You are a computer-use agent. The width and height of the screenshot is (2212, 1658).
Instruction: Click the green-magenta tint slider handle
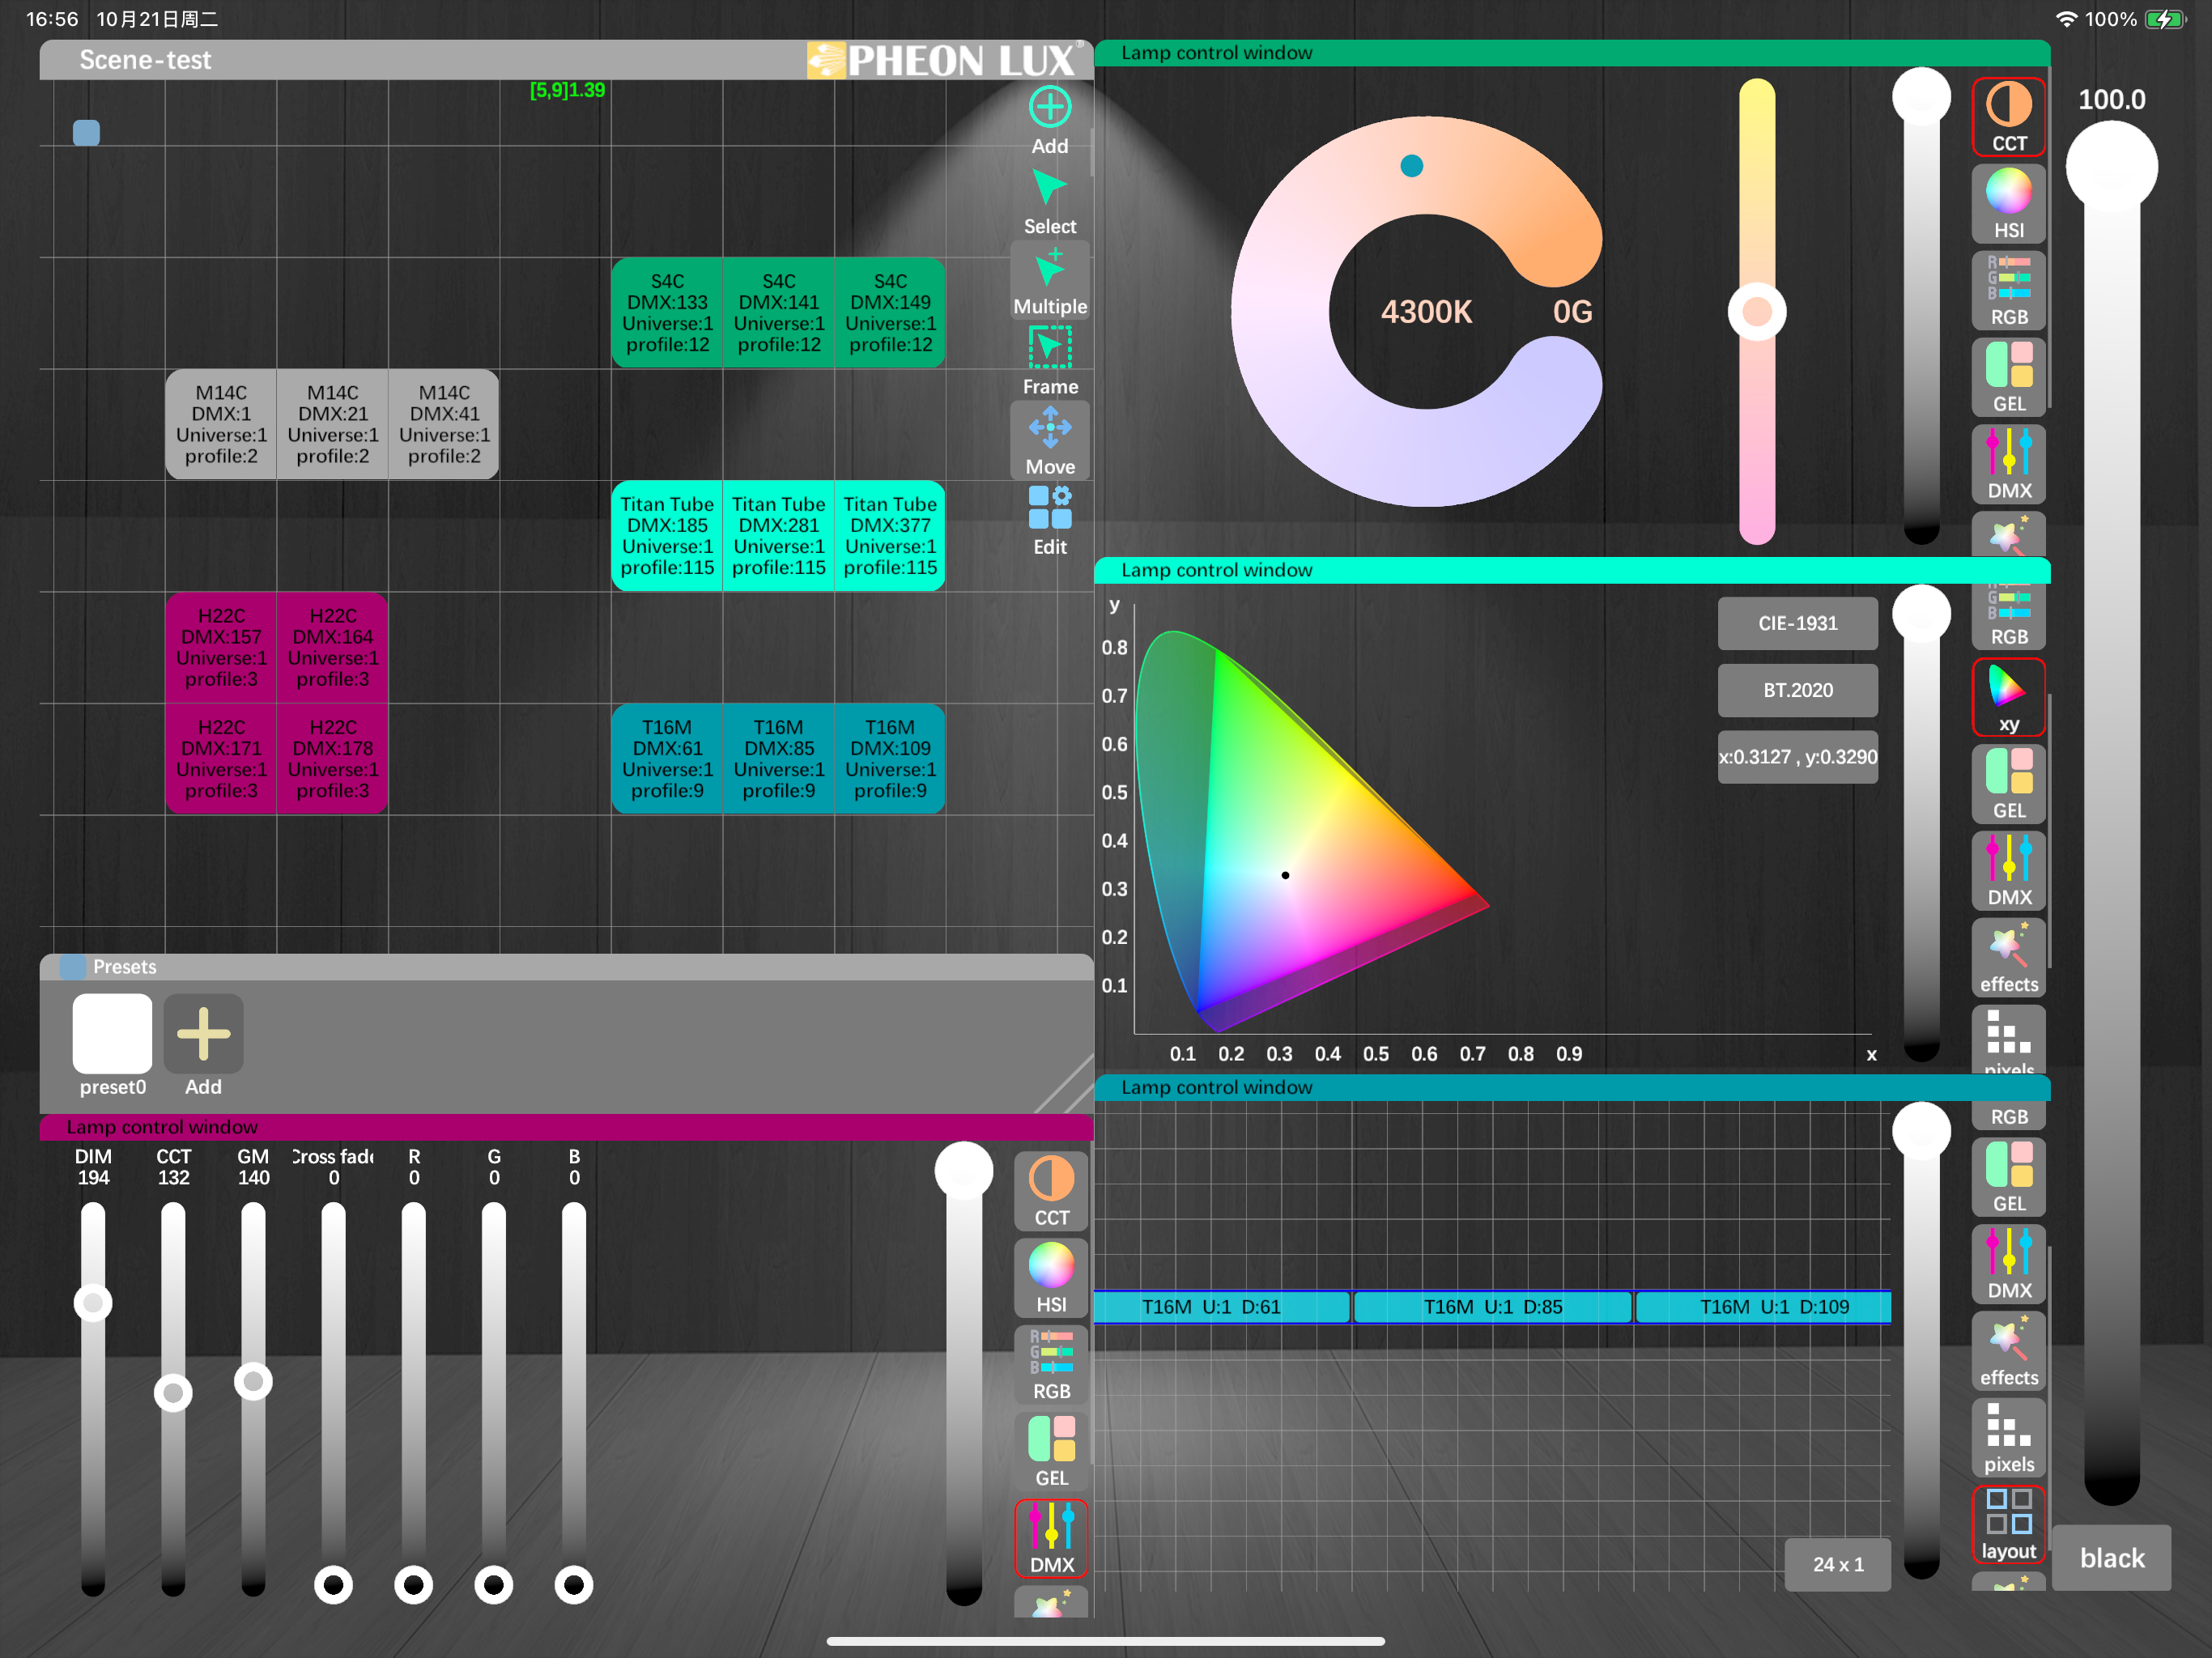[x=1757, y=312]
